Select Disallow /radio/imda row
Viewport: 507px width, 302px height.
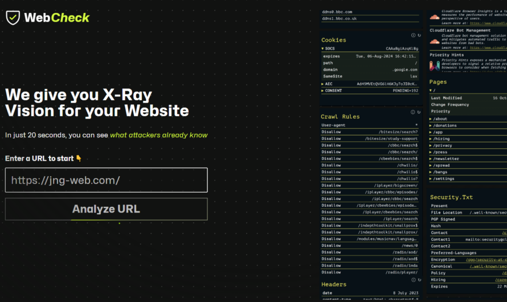click(370, 266)
